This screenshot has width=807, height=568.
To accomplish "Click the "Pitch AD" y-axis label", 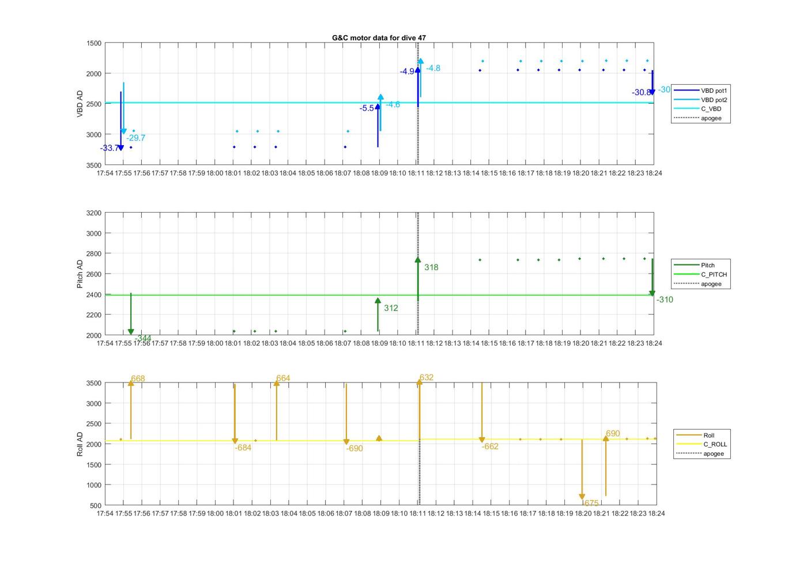I will pos(80,274).
